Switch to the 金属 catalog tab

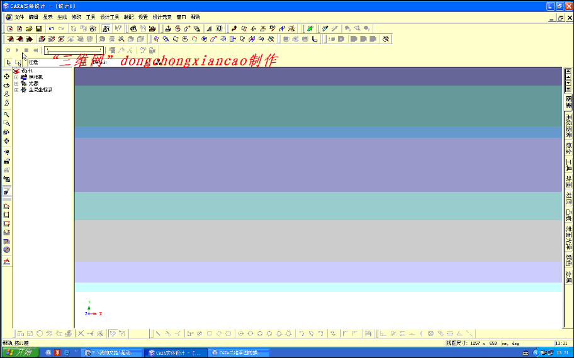568,277
